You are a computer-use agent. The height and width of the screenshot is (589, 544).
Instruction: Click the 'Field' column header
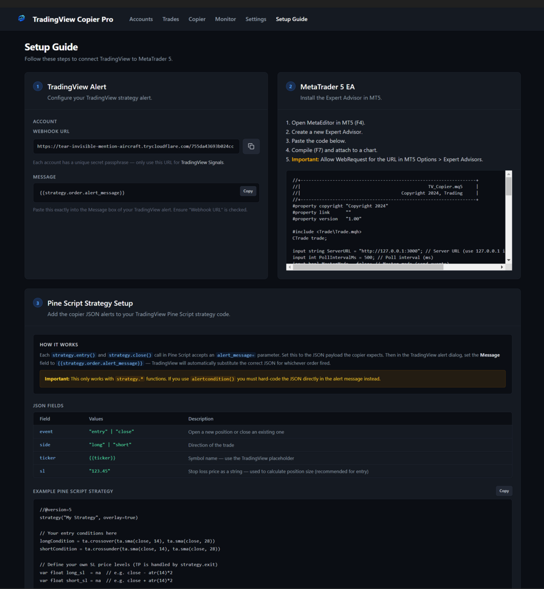point(45,419)
